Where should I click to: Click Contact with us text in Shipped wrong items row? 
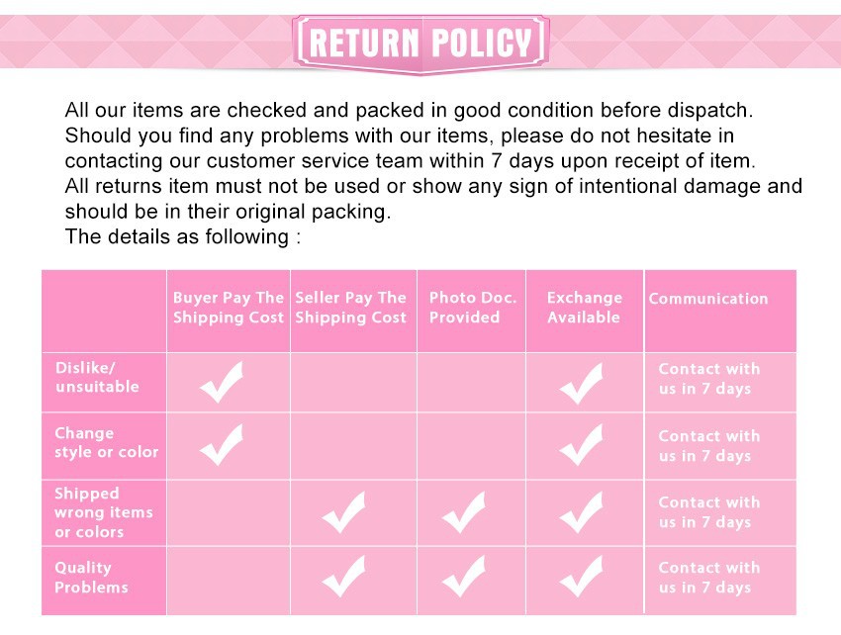click(x=709, y=512)
